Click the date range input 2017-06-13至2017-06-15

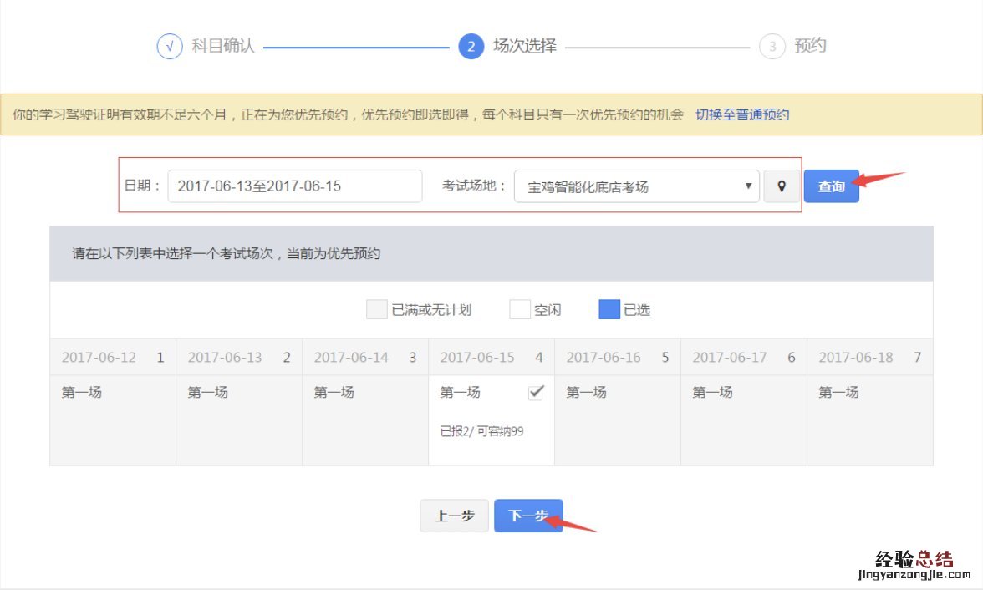coord(294,186)
